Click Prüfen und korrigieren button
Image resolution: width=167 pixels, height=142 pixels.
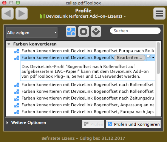click(133, 124)
